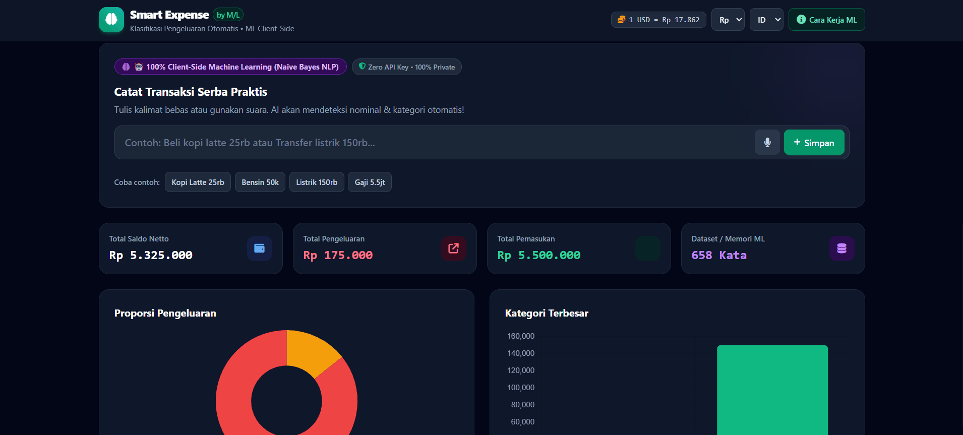The image size is (963, 435).
Task: Click the 658 Kata dataset value
Action: pos(719,255)
